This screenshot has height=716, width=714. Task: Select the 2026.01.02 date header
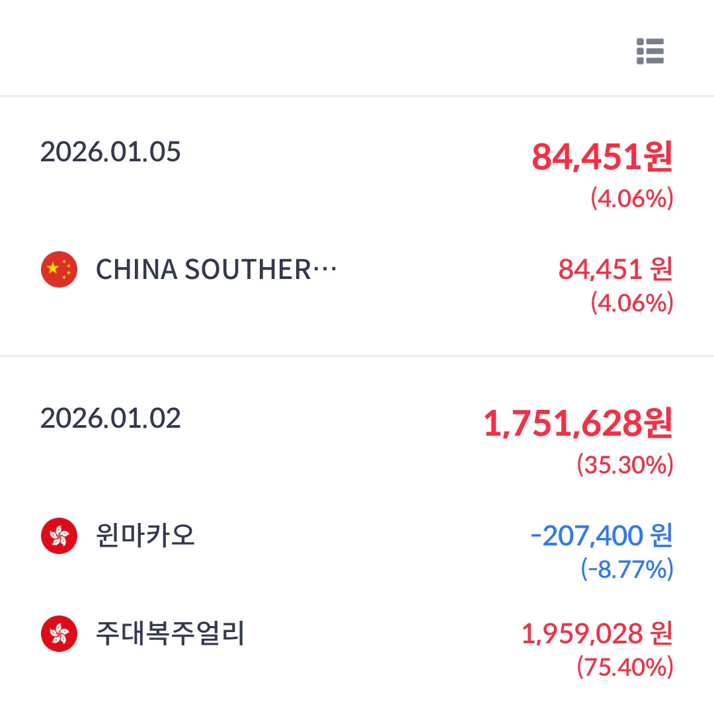pos(110,418)
